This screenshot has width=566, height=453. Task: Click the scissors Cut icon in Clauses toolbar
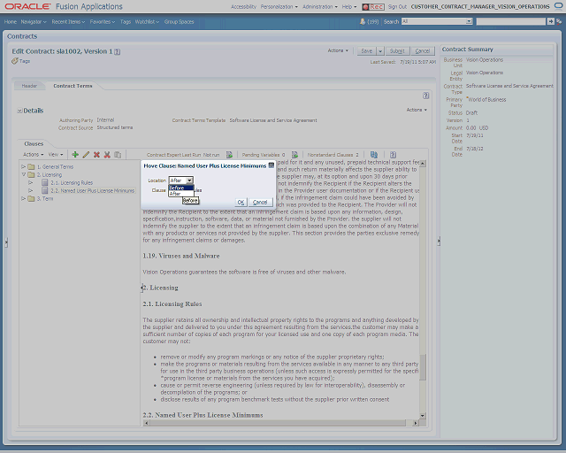click(107, 155)
